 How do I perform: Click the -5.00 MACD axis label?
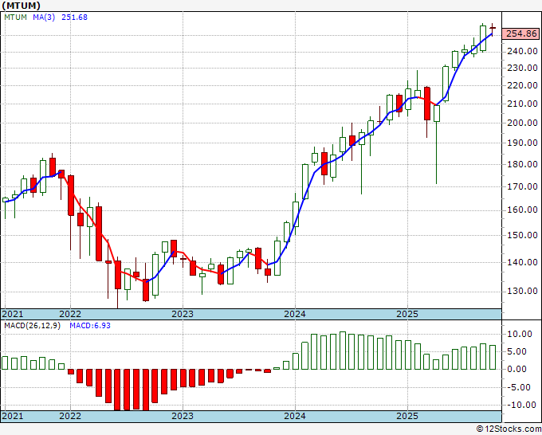tap(519, 387)
